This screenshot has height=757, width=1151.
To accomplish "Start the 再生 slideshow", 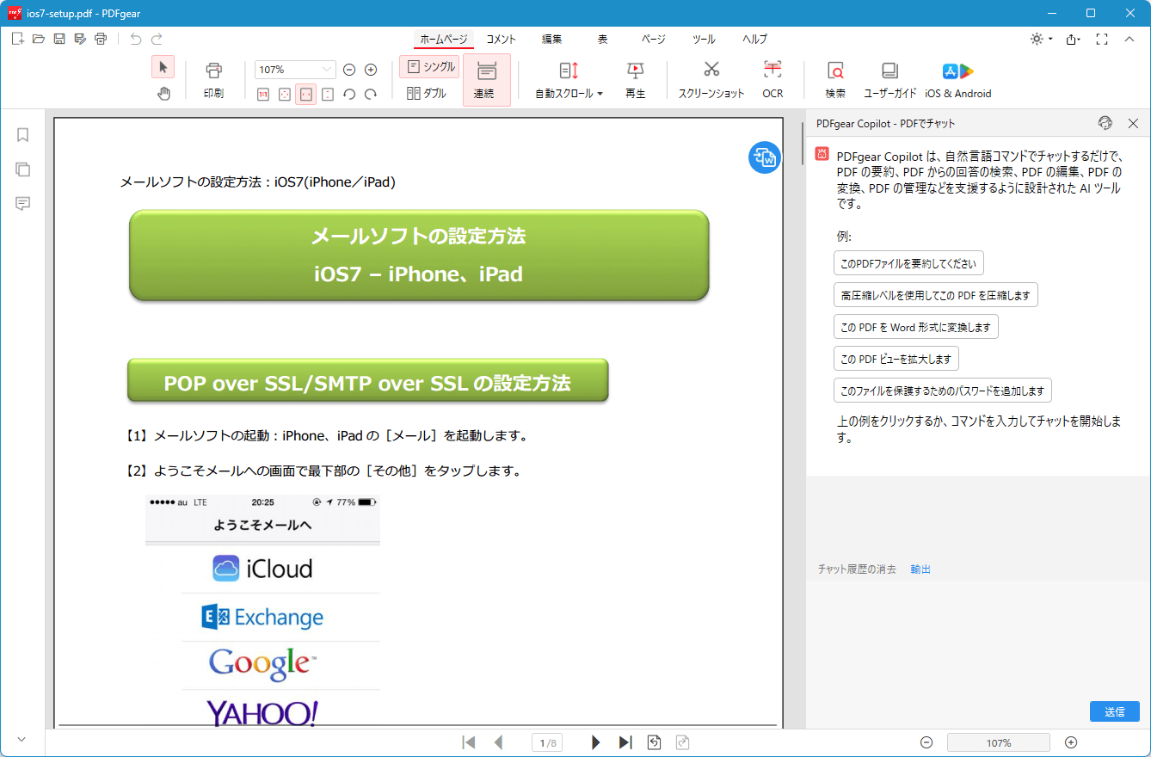I will pyautogui.click(x=636, y=80).
